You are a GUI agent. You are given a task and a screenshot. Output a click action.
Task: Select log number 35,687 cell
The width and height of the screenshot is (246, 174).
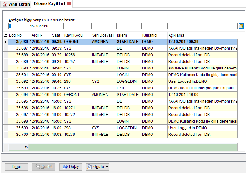tap(19, 48)
